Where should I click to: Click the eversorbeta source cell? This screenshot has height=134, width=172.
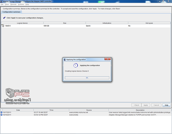[x=74, y=115]
